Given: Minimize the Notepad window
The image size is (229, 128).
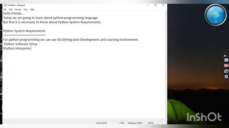Looking at the screenshot, I should click(148, 5).
